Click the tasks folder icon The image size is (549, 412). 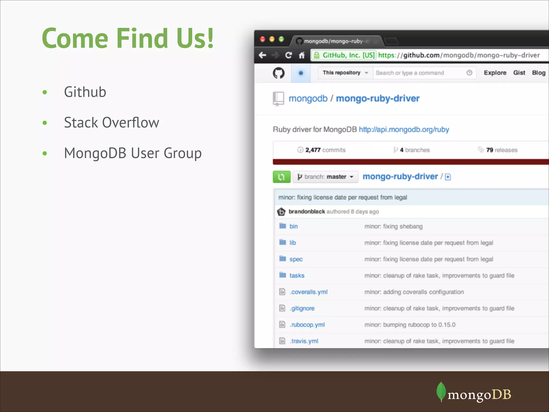click(283, 275)
